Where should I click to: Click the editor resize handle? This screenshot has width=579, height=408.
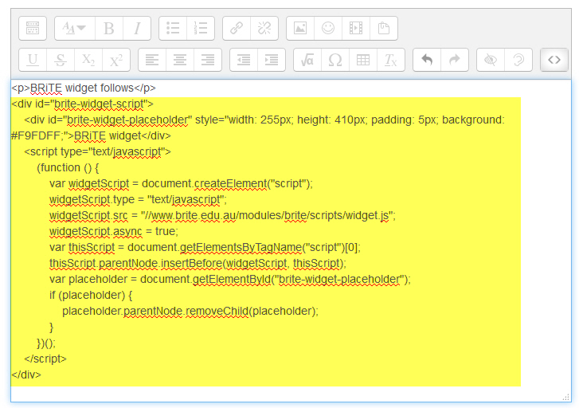click(x=565, y=397)
